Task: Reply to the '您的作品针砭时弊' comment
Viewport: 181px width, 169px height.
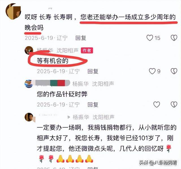Action: 93,105
